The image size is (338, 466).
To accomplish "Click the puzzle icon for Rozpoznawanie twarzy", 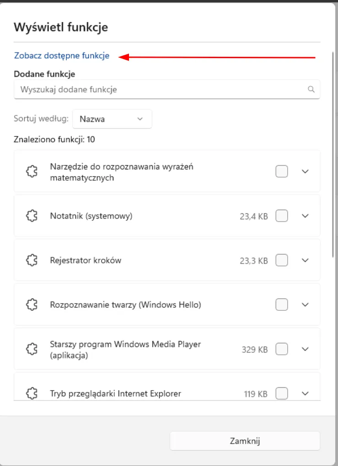I will [32, 304].
